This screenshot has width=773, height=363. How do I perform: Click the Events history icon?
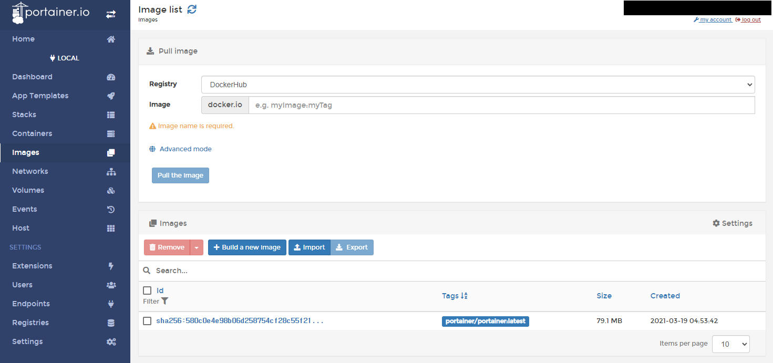[111, 209]
